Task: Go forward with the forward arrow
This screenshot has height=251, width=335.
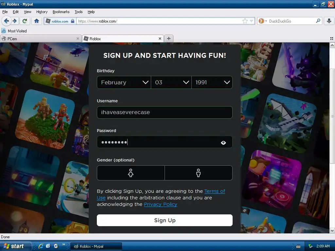Action: click(x=15, y=21)
